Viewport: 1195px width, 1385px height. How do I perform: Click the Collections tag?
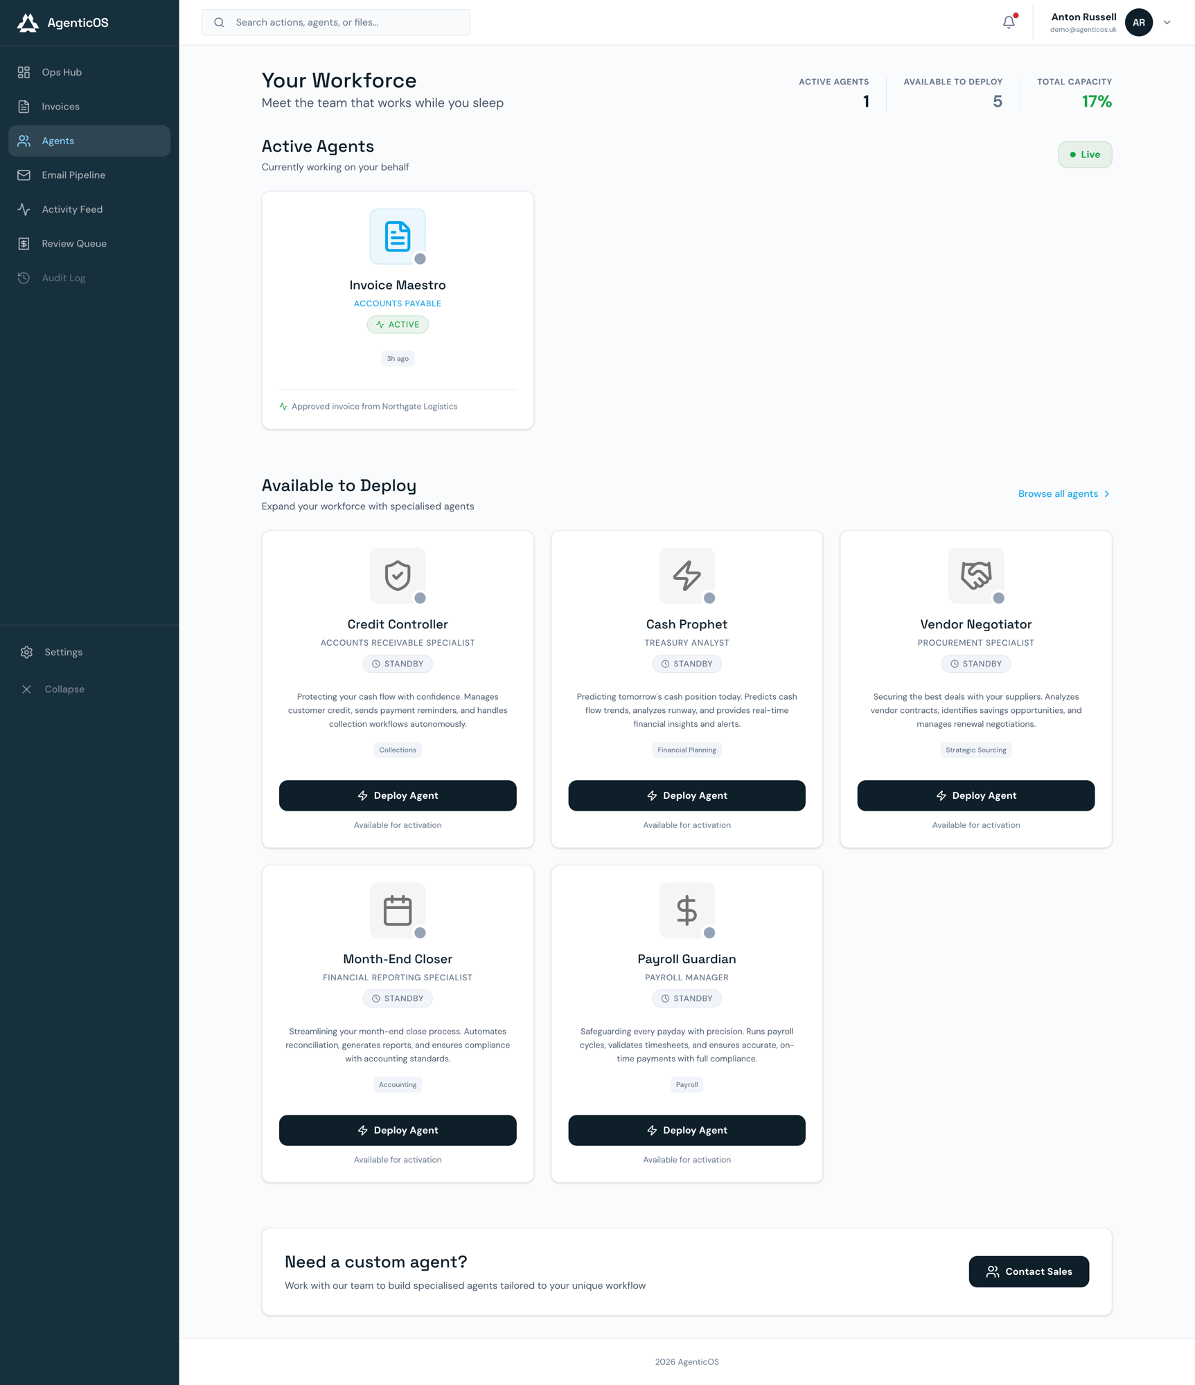coord(398,750)
